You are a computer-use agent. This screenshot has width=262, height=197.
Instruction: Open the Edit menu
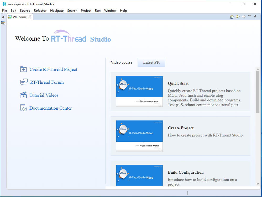click(x=13, y=10)
